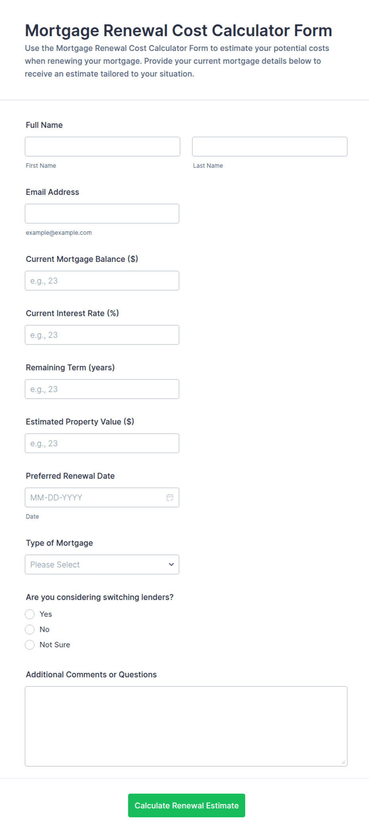Click the Preferred Renewal Date label
The width and height of the screenshot is (369, 837).
pos(70,476)
